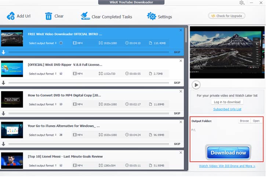Open Watch Video: Win DJI Drone link

coord(227,166)
